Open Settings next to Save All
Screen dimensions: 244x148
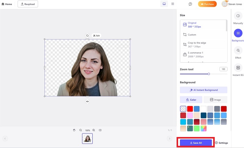(x=221, y=143)
